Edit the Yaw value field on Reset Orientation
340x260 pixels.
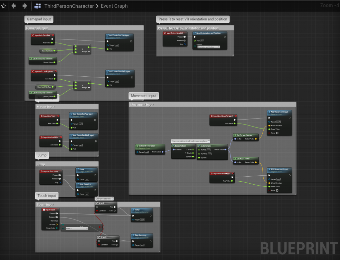pyautogui.click(x=202, y=41)
